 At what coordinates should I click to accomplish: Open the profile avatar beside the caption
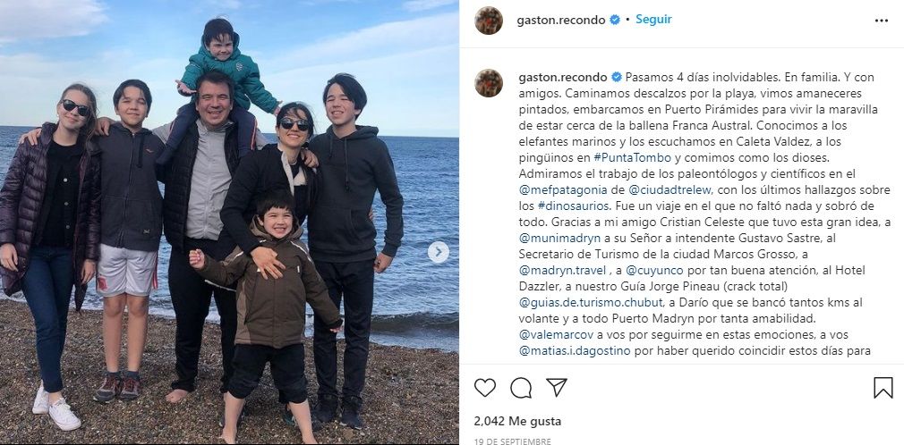[x=489, y=83]
